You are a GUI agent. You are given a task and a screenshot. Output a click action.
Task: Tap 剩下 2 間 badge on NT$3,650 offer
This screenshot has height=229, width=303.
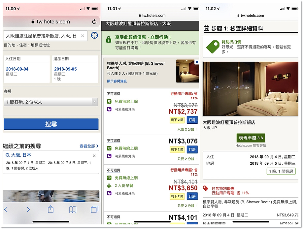point(177,196)
